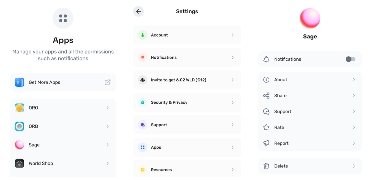This screenshot has width=372, height=180.
Task: Click the ORO coin app icon
Action: click(19, 108)
